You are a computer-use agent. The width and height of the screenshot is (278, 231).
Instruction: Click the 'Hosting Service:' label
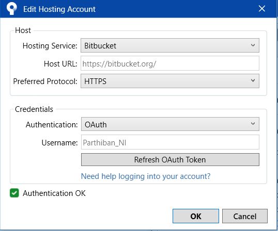click(50, 46)
